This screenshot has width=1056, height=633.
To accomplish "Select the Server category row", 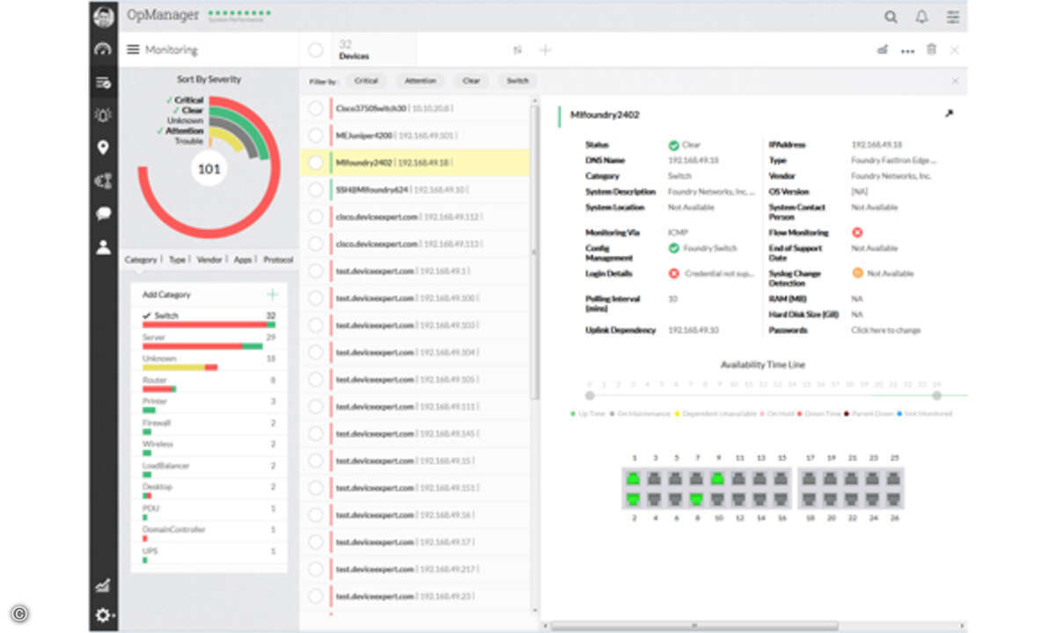I will [209, 341].
